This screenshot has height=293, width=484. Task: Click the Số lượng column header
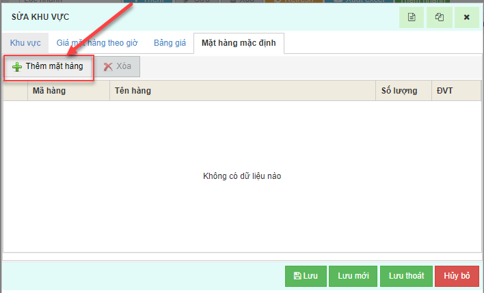point(404,91)
